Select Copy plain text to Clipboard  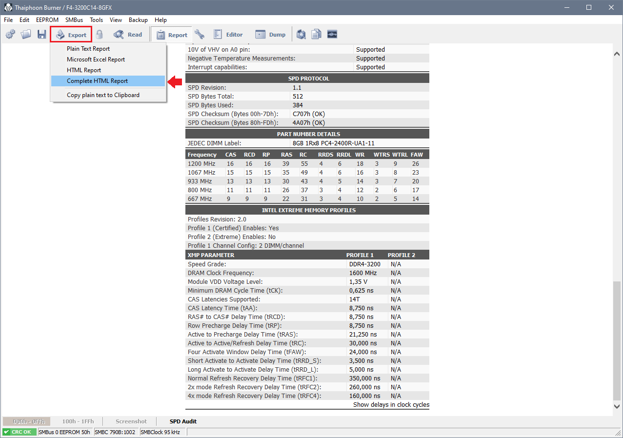pos(103,95)
